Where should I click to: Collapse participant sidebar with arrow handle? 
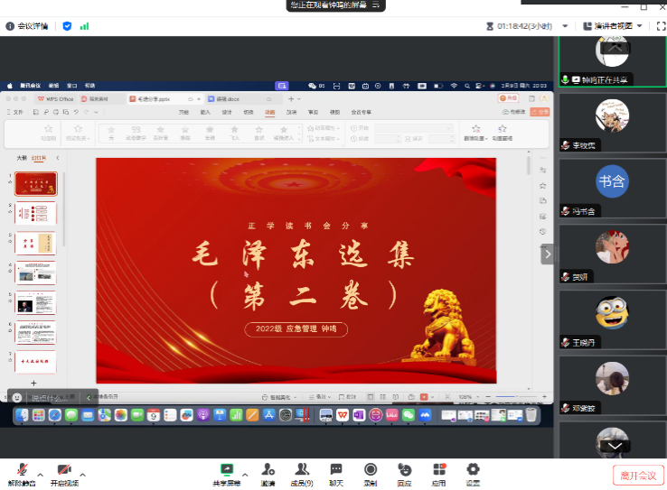pyautogui.click(x=547, y=254)
